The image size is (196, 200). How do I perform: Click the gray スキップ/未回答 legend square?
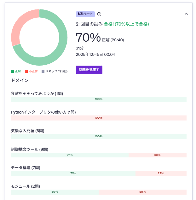pyautogui.click(x=43, y=71)
